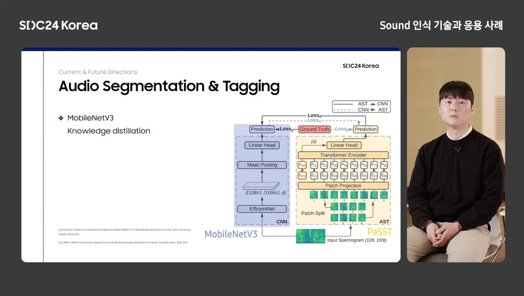Click the 'Sound 인식 기술과 응용 사례' session title
The image size is (524, 296).
[x=441, y=26]
